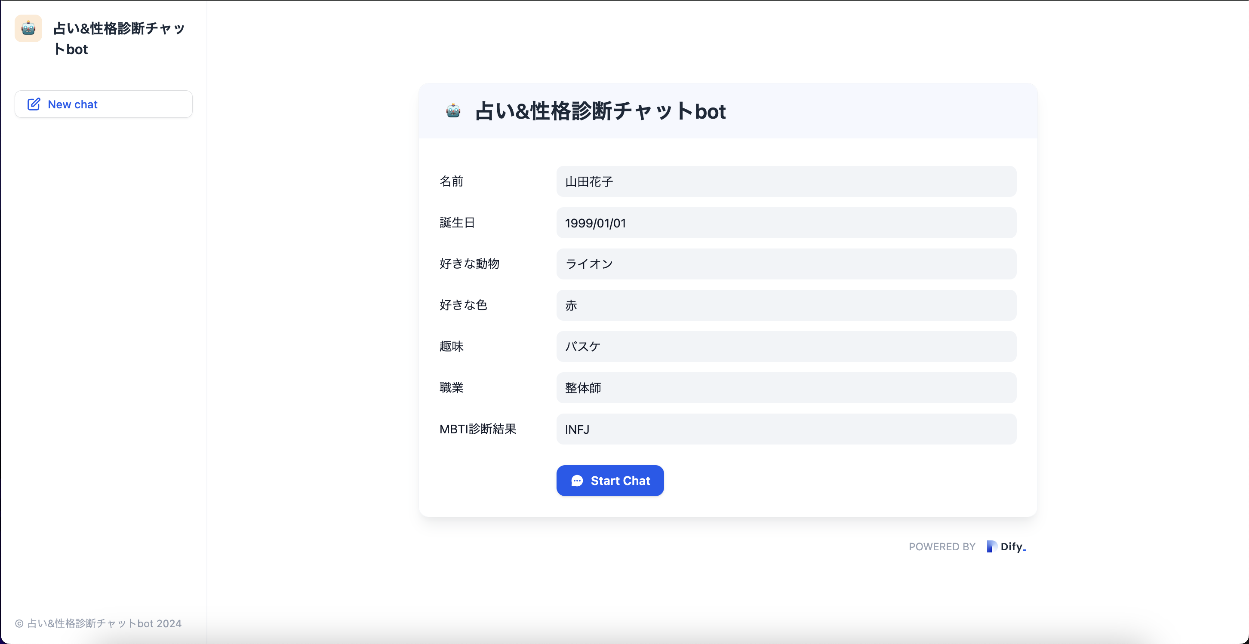The image size is (1249, 644).
Task: Click the robot icon in sidebar header
Action: 28,28
